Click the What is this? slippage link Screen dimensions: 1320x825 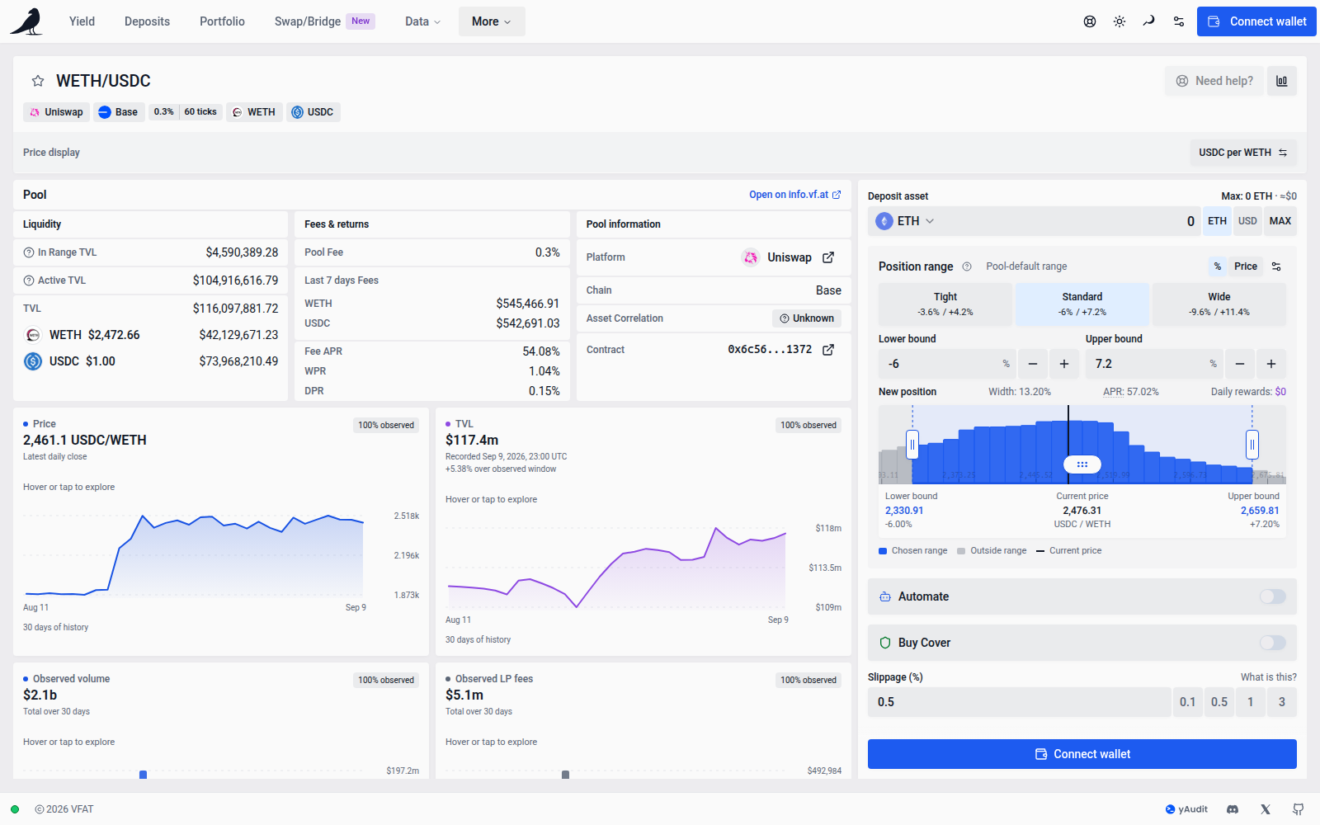pyautogui.click(x=1269, y=677)
